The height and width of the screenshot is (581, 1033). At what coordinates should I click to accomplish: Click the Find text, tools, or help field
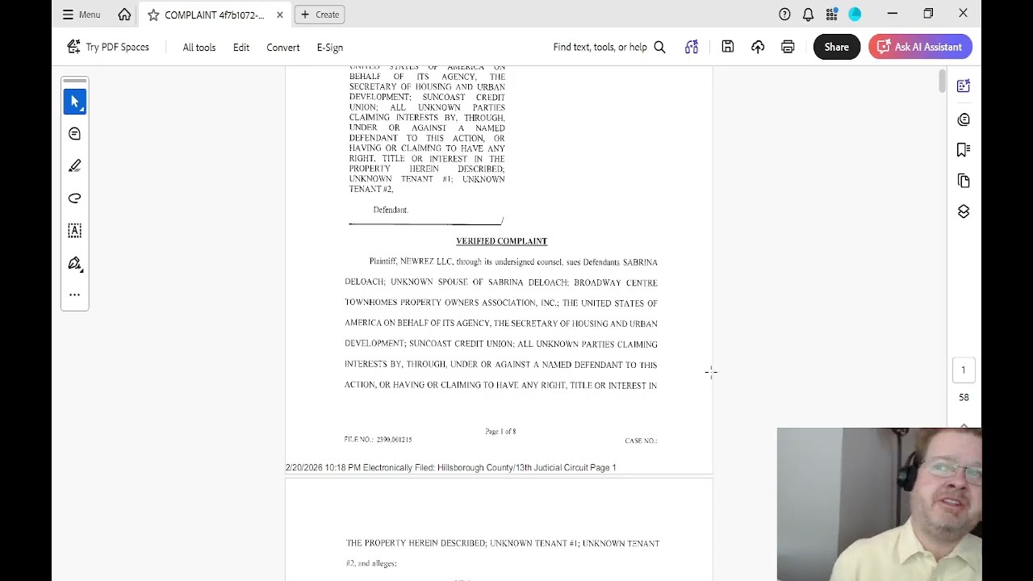coord(600,48)
